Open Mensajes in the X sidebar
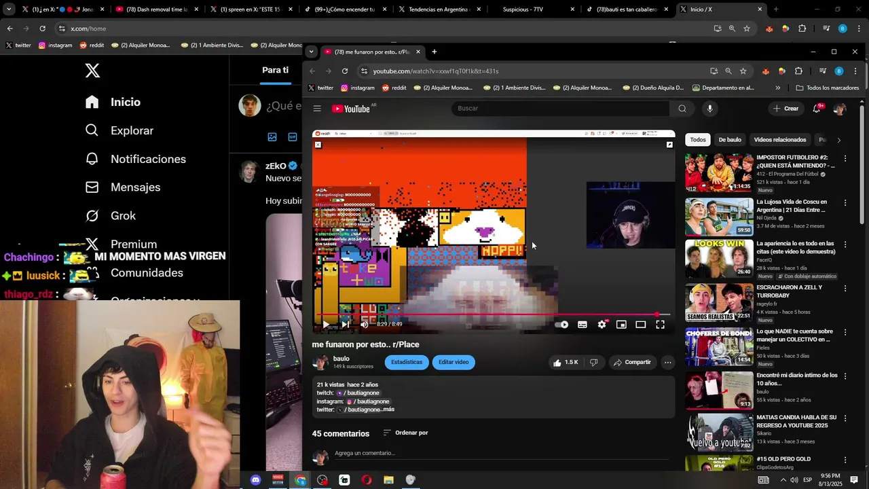Viewport: 869px width, 489px height. (x=123, y=187)
